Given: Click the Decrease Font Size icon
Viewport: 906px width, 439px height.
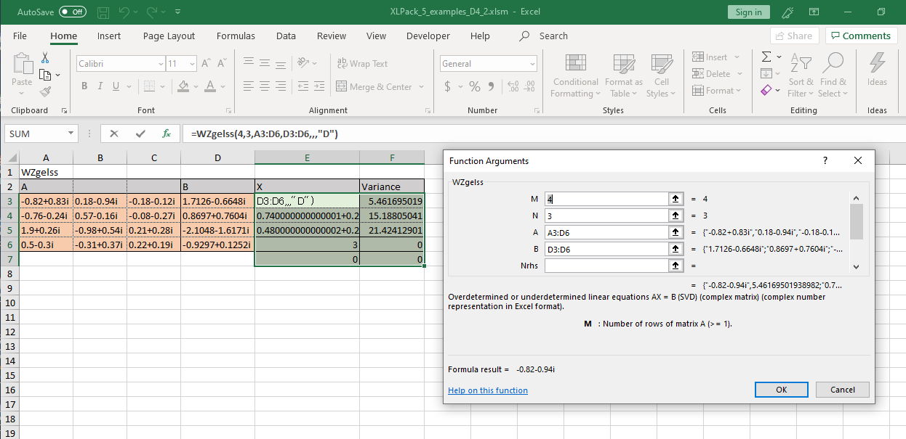Looking at the screenshot, I should click(x=221, y=64).
